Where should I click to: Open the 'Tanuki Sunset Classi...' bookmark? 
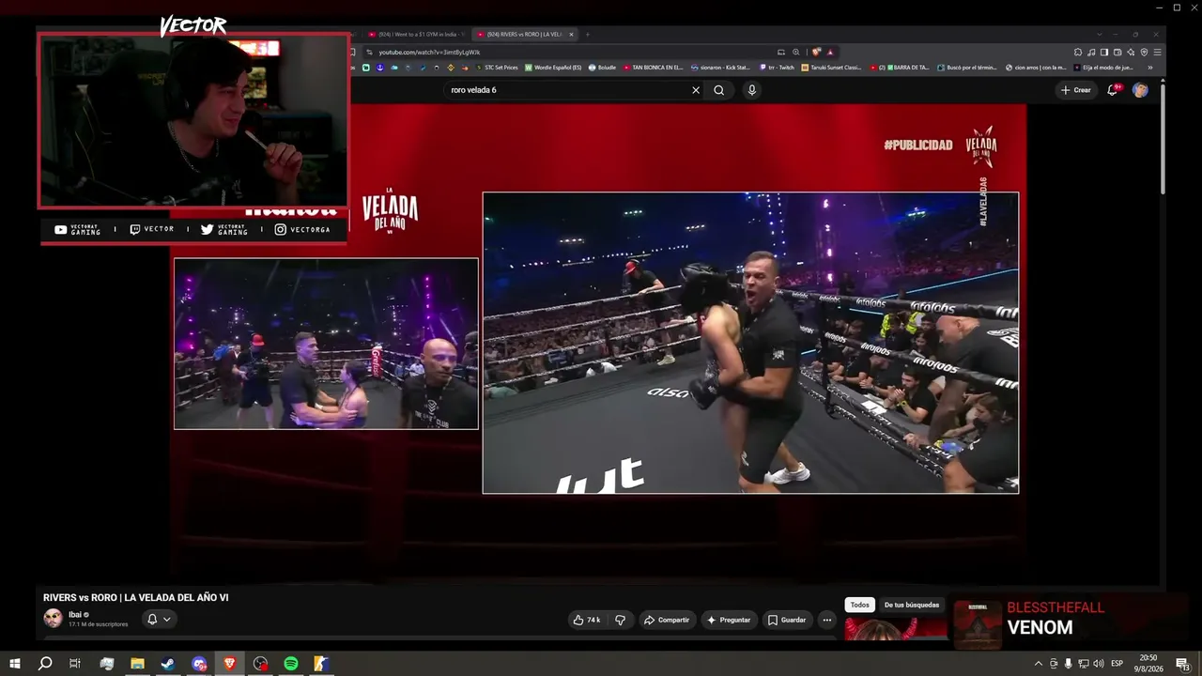coord(831,68)
